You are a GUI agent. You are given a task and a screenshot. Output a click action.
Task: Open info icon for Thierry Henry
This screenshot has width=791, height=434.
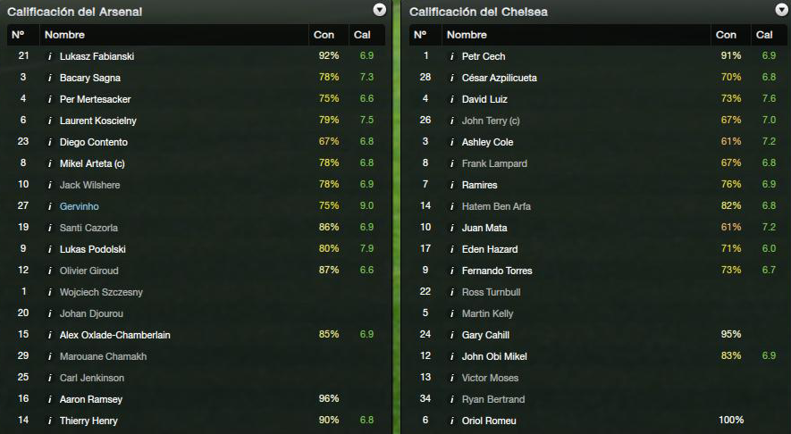coord(49,421)
